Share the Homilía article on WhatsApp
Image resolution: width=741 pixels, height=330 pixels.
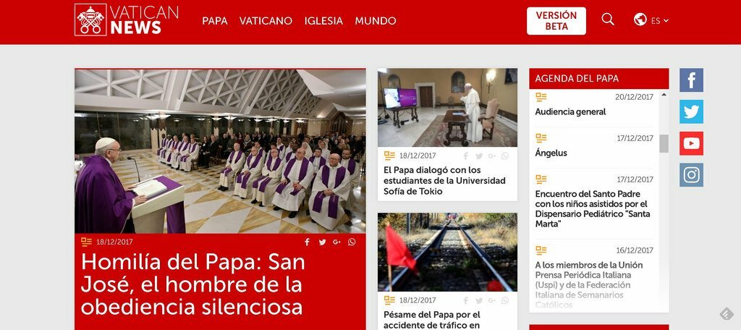pos(352,242)
